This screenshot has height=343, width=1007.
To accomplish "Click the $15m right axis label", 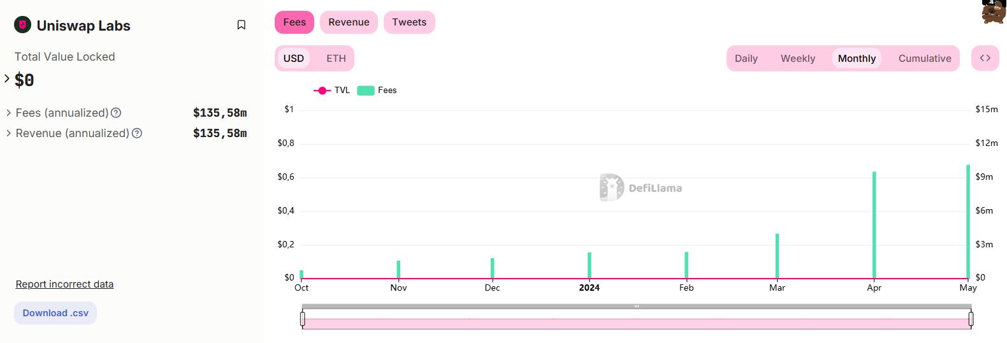I will coord(987,110).
